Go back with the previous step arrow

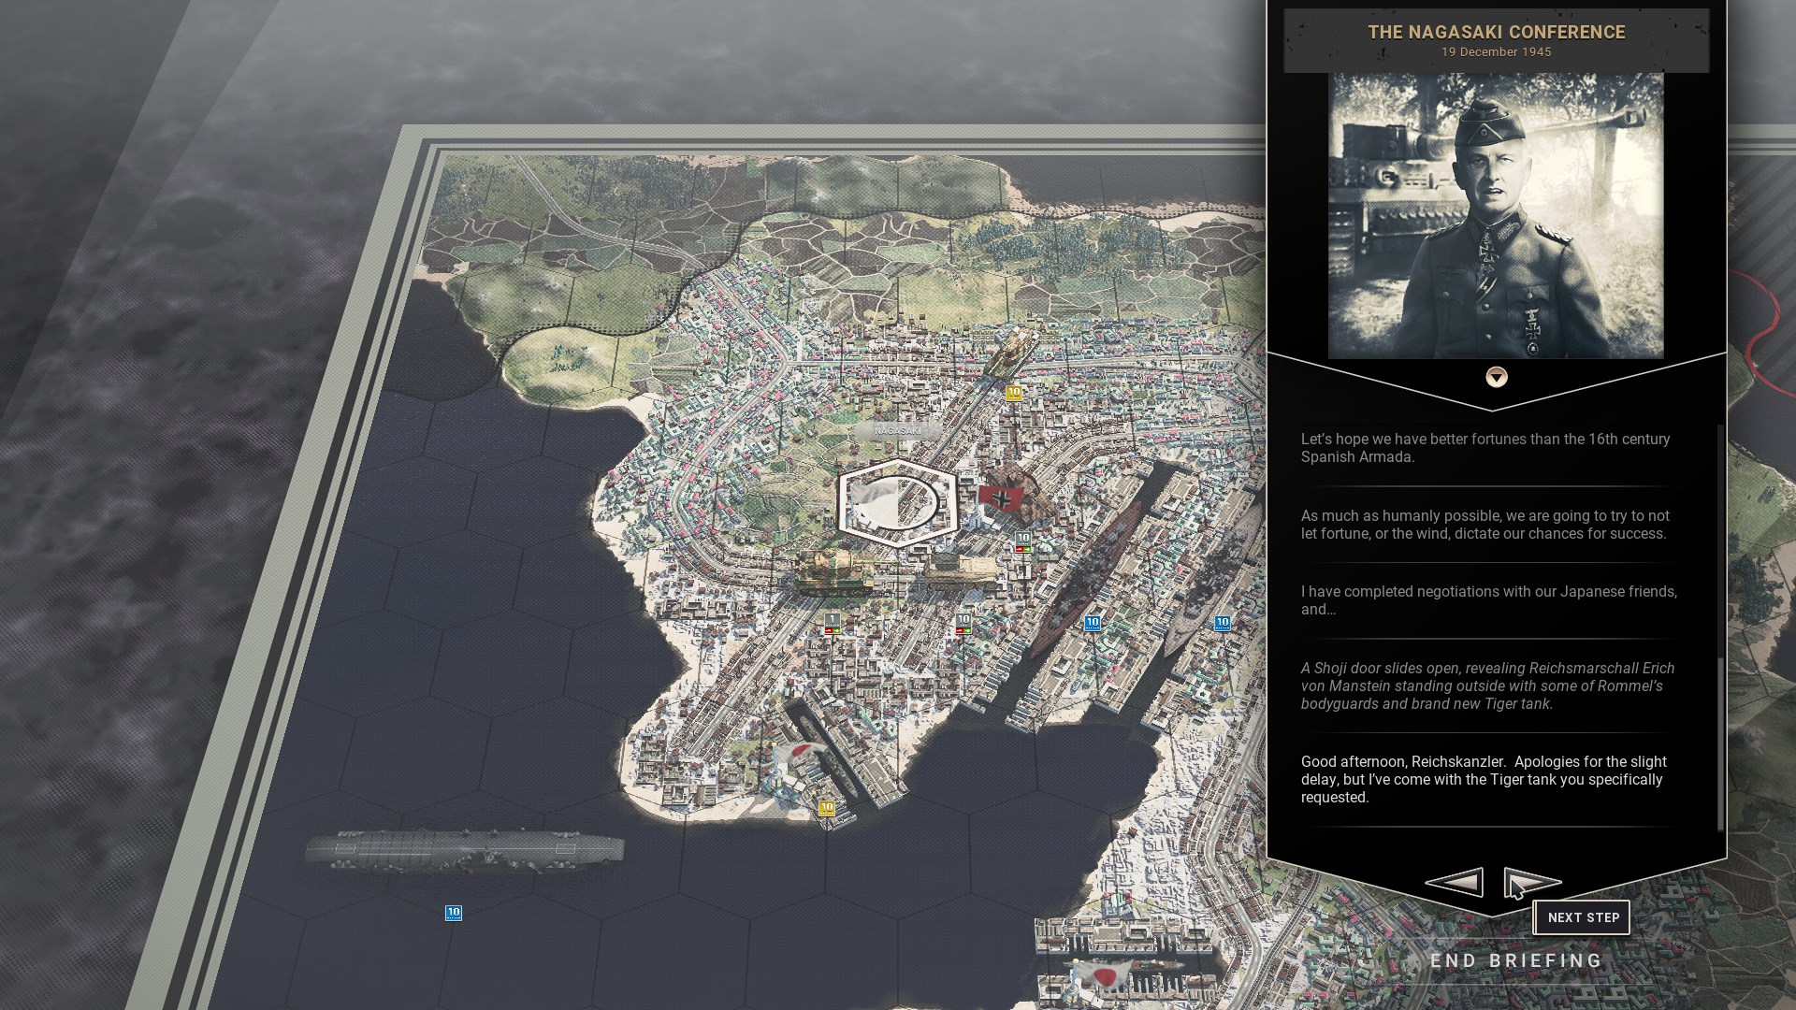(x=1455, y=882)
